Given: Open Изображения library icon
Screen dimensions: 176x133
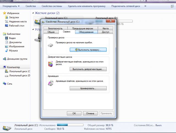Looking at the screenshot, I should [7, 46].
